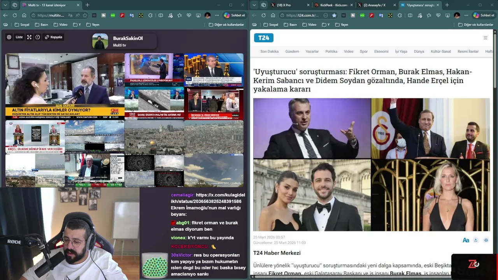Open Resmi İlanlar section on T24
This screenshot has width=498, height=280.
coord(468,51)
